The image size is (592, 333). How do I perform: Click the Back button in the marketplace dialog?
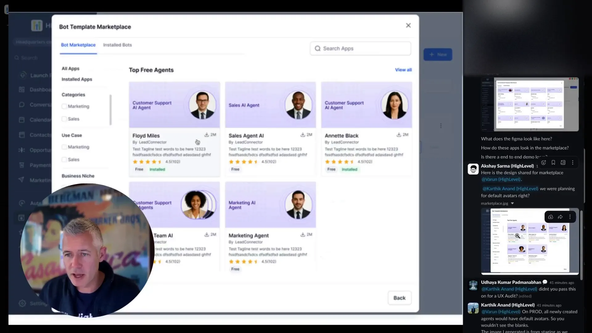(x=399, y=298)
